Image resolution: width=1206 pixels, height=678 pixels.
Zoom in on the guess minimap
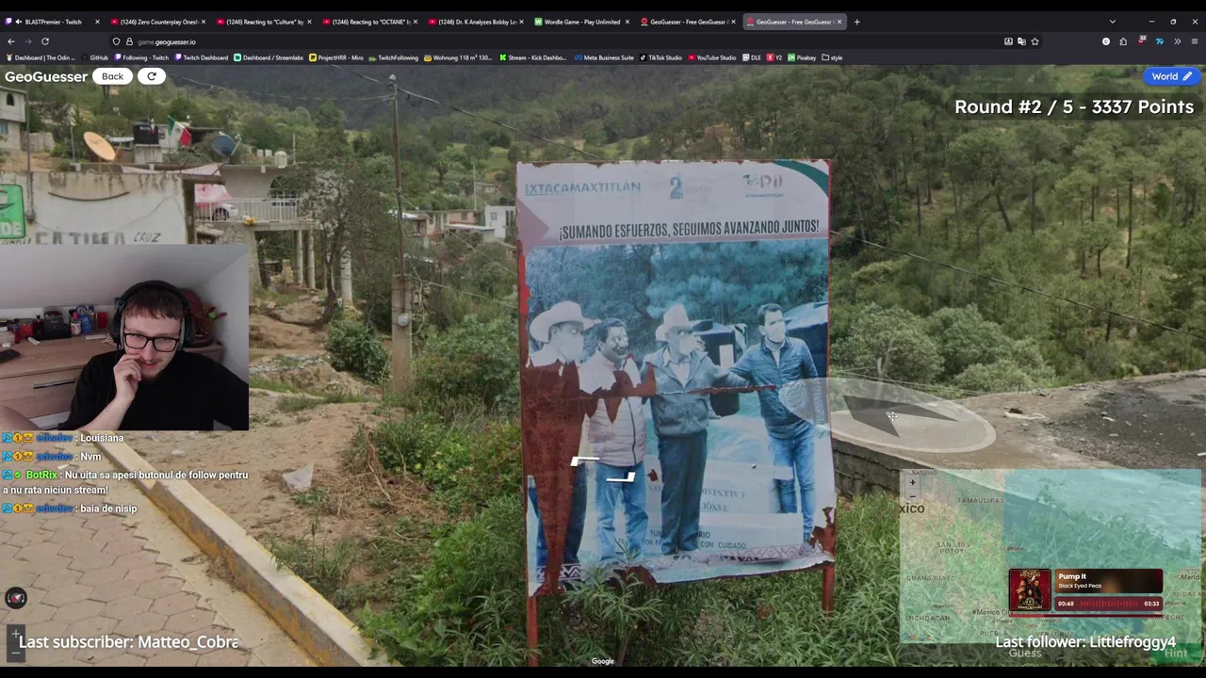912,482
